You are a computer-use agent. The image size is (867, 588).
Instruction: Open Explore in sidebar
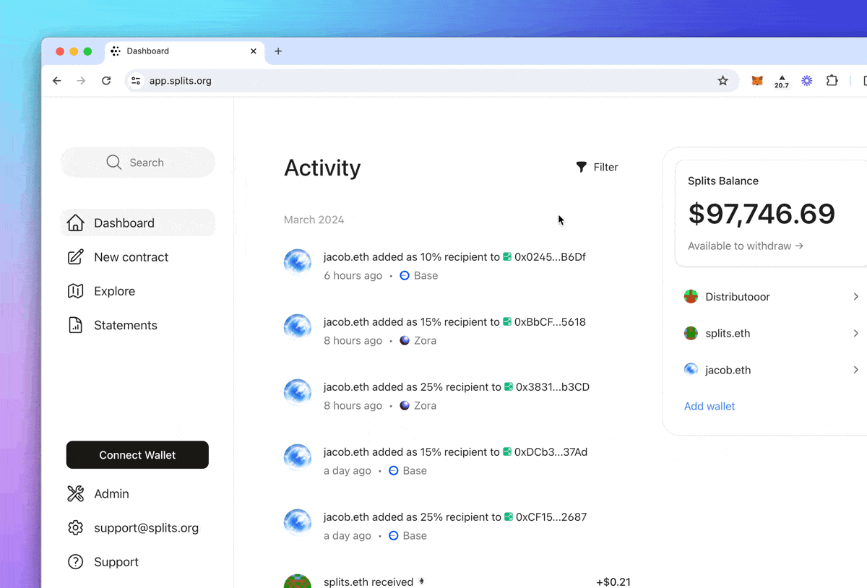click(x=101, y=291)
